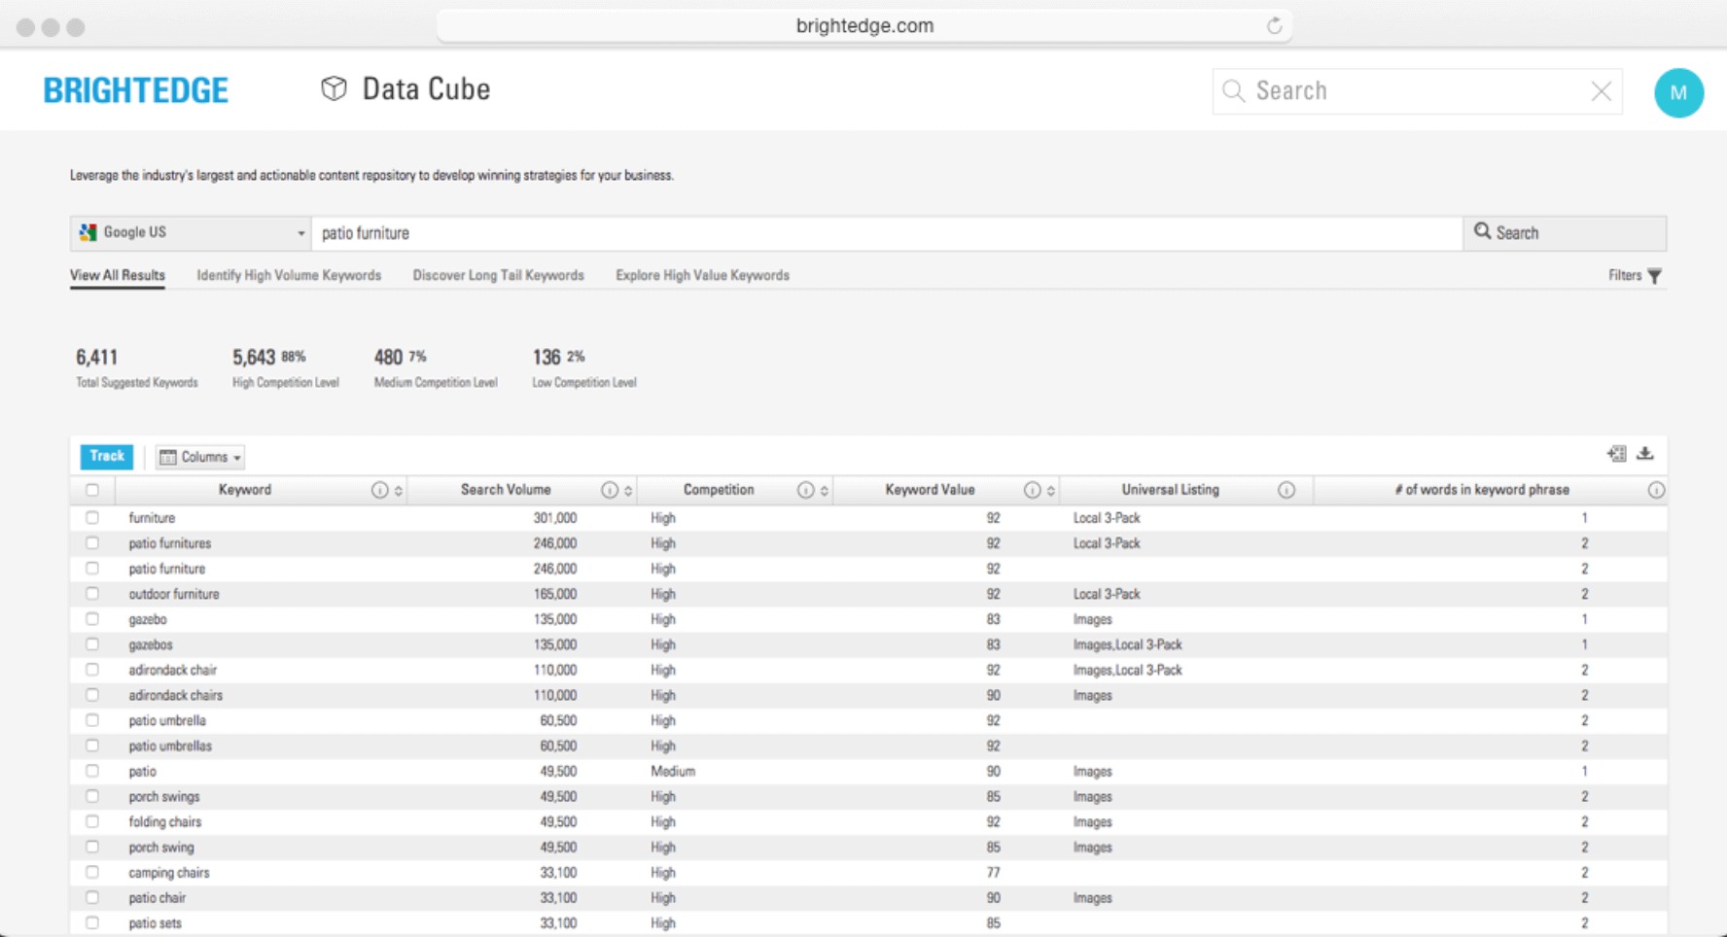The height and width of the screenshot is (937, 1727).
Task: Click the export table icon
Action: pos(1617,454)
